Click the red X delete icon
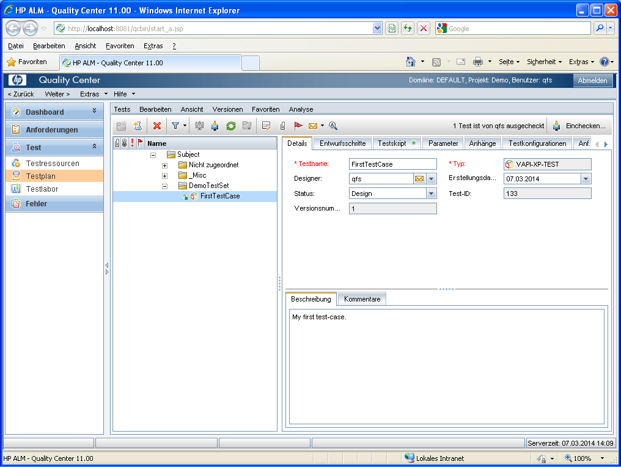Screen dimensions: 621x467 tap(157, 126)
